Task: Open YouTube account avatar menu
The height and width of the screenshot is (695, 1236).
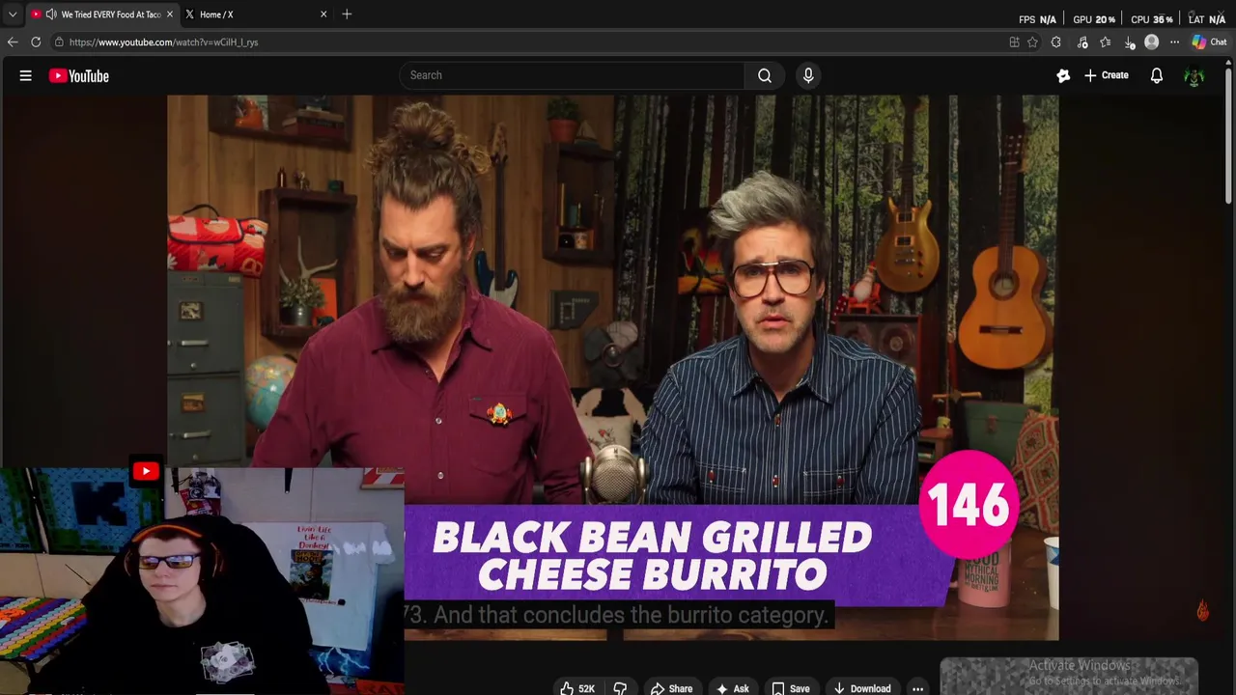Action: click(x=1194, y=76)
